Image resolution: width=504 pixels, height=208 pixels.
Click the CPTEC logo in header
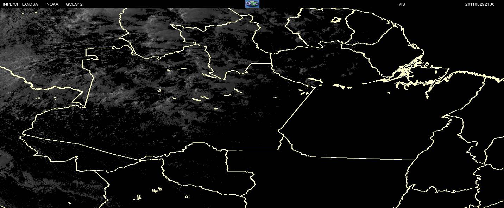[252, 4]
